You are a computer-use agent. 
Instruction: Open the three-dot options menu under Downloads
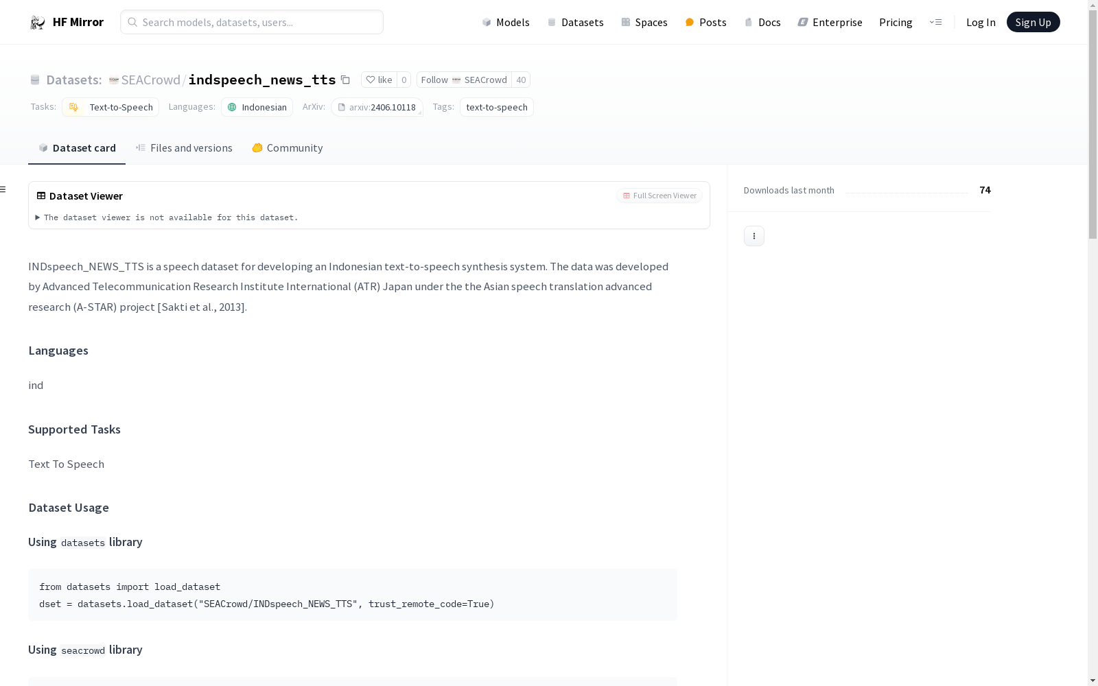[754, 236]
